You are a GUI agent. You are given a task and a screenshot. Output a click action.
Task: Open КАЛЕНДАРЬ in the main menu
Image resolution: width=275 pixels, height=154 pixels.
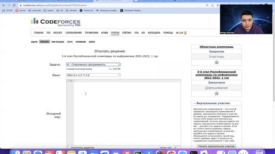coord(154,33)
